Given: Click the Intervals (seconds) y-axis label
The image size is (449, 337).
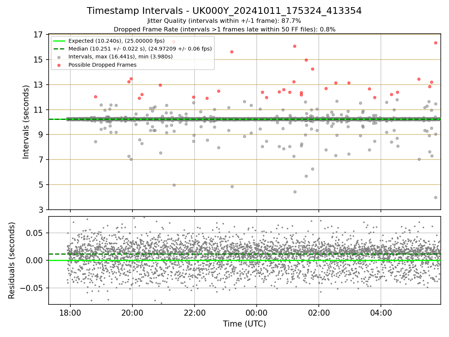Looking at the screenshot, I should 26,122.
